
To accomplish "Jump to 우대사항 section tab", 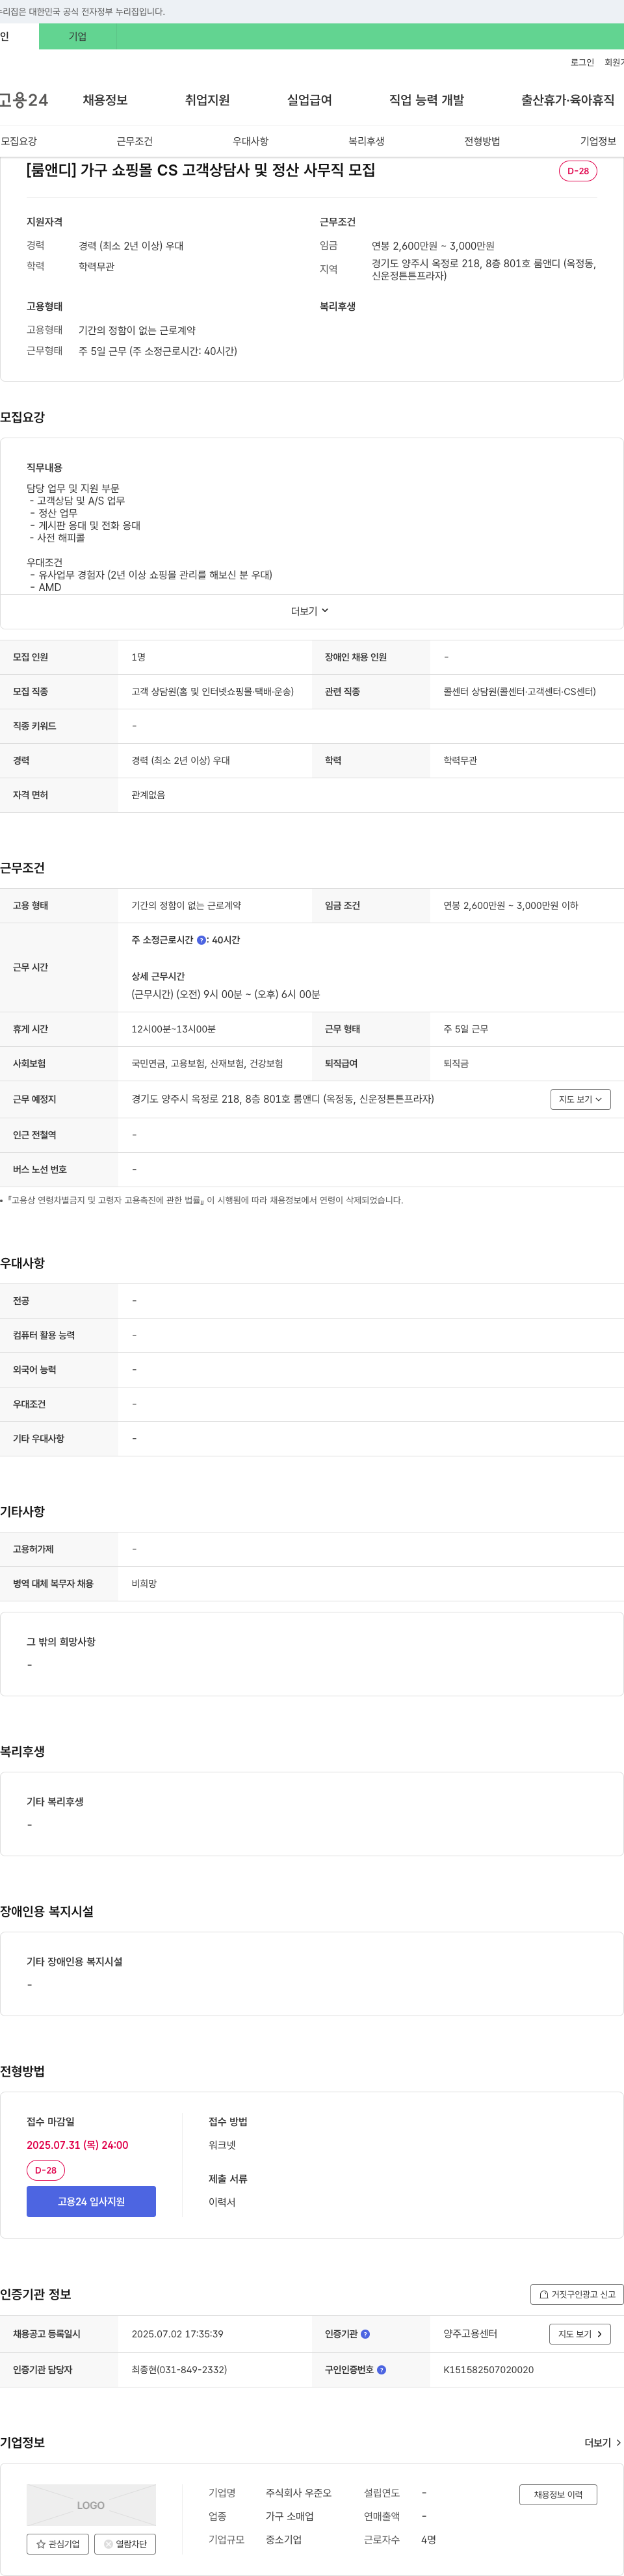I will (251, 141).
